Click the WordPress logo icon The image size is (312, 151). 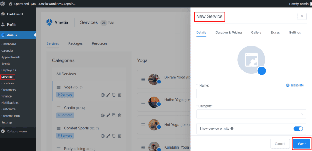click(x=3, y=4)
